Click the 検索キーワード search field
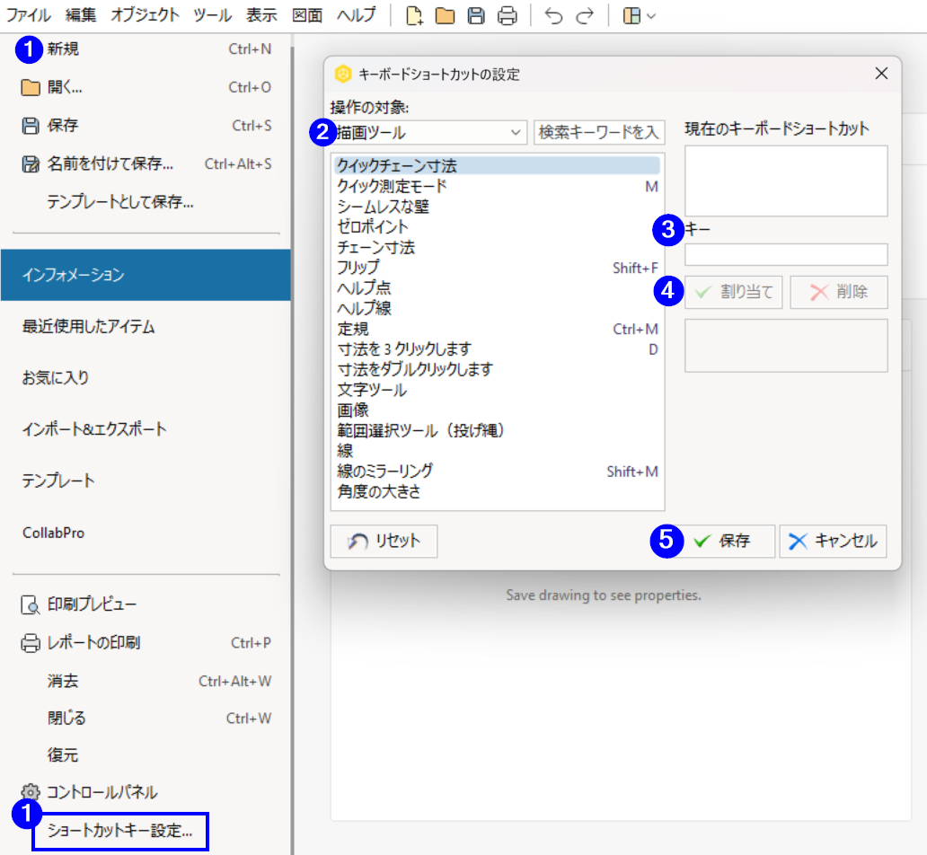The height and width of the screenshot is (855, 927). [599, 132]
